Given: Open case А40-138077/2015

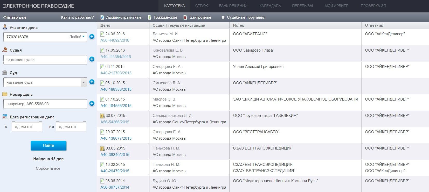Looking at the screenshot, I should tap(116, 138).
